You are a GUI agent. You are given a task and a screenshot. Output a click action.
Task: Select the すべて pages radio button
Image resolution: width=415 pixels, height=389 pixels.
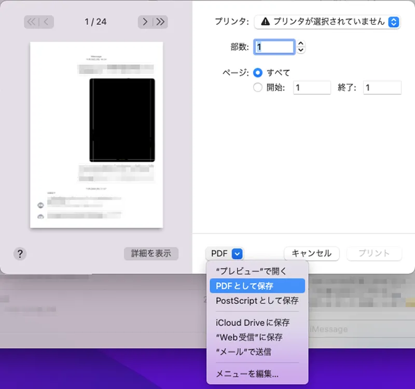258,73
